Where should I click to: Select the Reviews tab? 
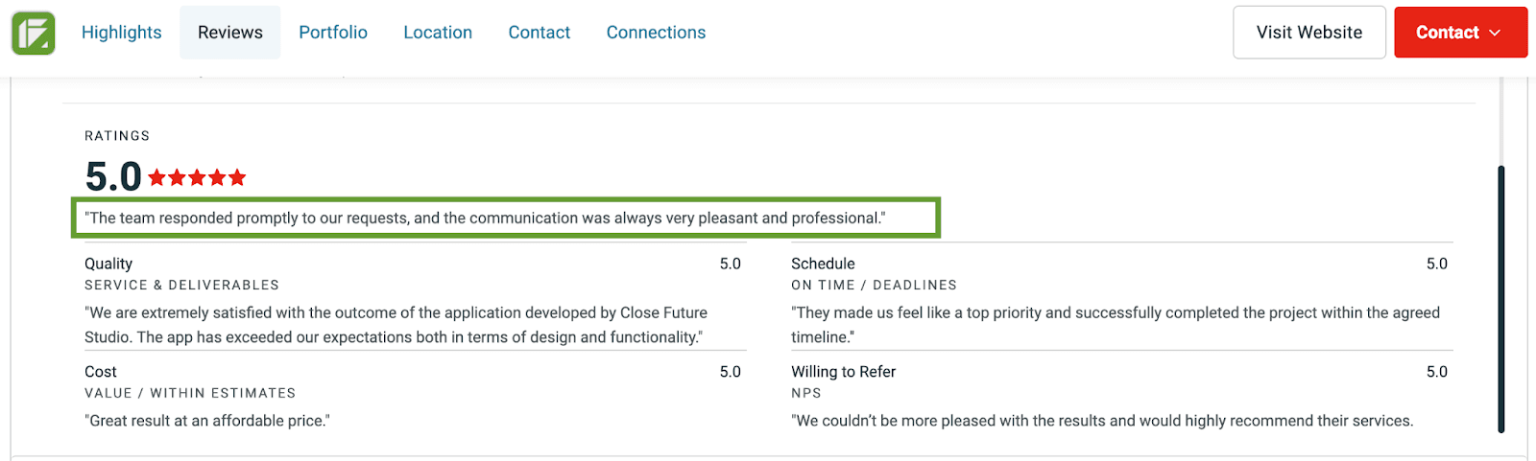point(230,33)
